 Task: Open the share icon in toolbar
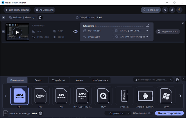coord(165,10)
